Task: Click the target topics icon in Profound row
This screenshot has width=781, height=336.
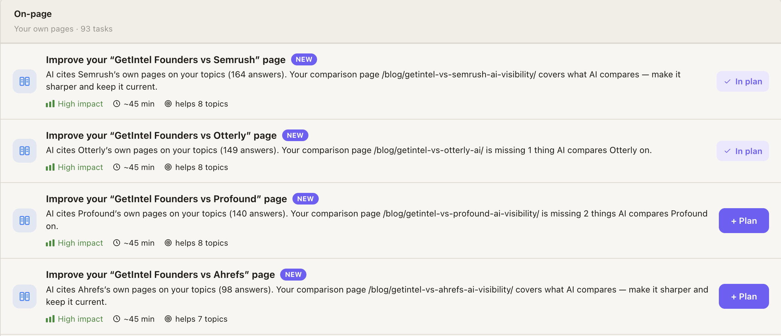Action: [x=168, y=243]
